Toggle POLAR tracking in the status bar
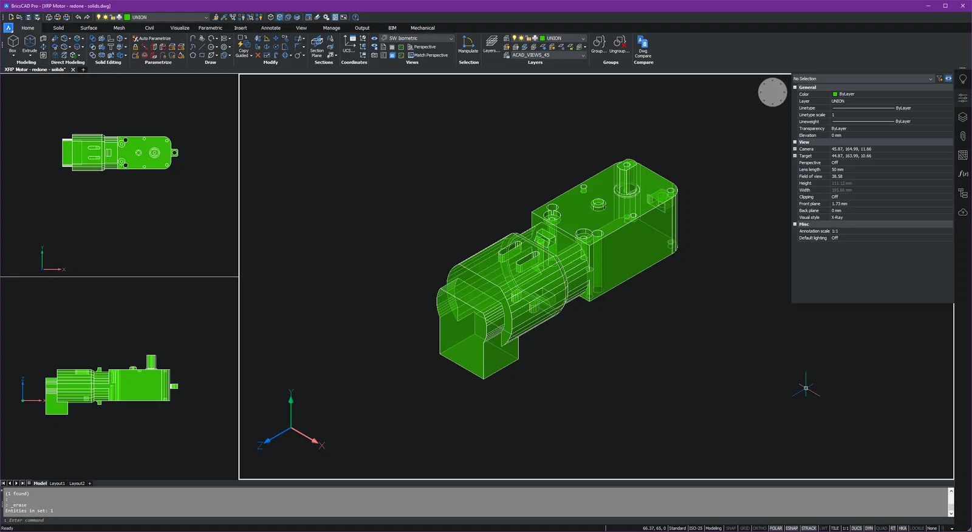The width and height of the screenshot is (972, 532). (776, 528)
